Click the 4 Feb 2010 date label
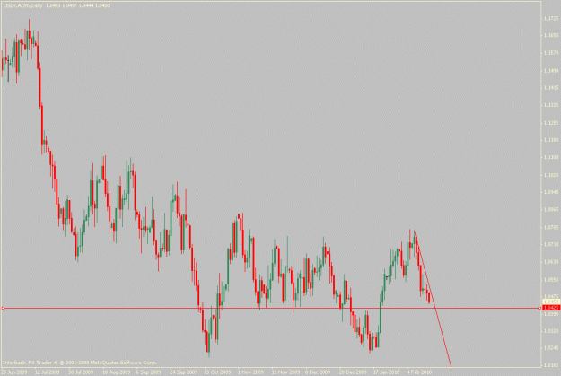561x376 pixels. 420,372
